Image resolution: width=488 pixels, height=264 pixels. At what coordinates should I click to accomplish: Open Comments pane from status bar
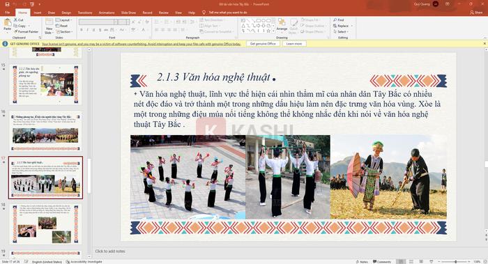point(382,262)
